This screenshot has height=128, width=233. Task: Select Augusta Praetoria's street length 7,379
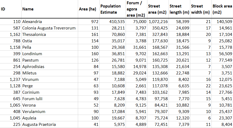[x=179, y=125]
